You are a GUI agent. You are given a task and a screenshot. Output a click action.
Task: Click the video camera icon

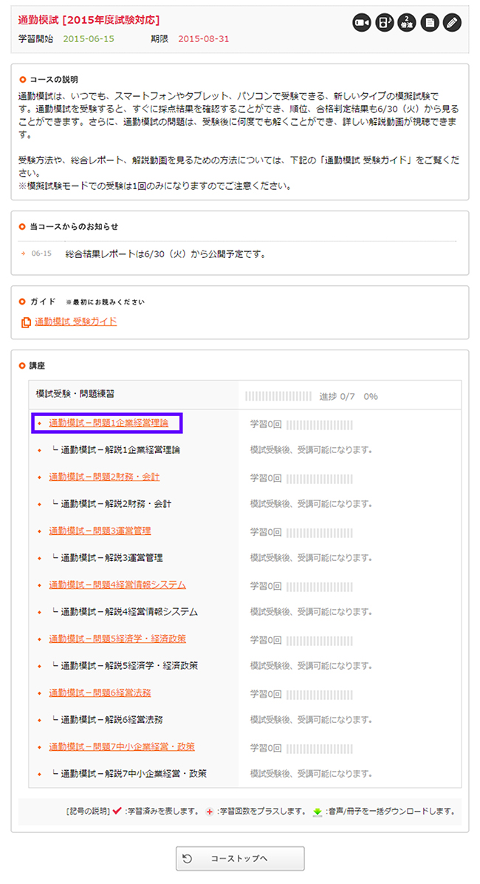click(361, 22)
